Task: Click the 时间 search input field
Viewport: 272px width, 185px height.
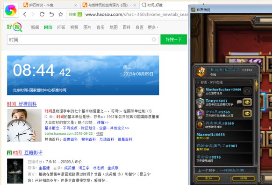Action: pos(79,40)
